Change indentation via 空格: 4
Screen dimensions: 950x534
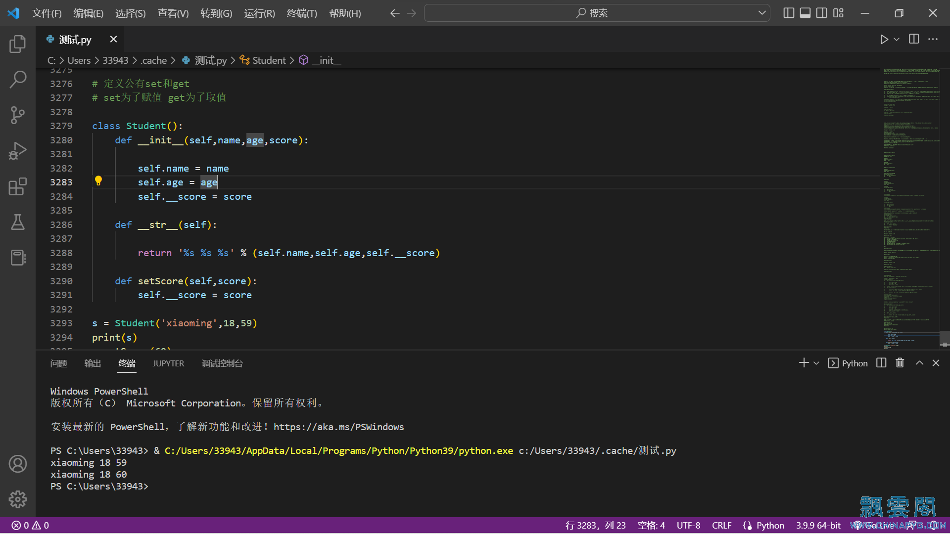651,525
